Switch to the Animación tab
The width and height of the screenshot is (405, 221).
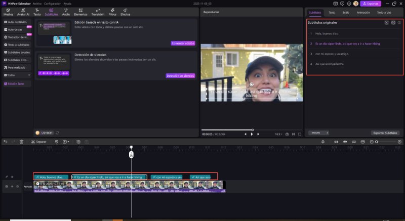tap(363, 12)
